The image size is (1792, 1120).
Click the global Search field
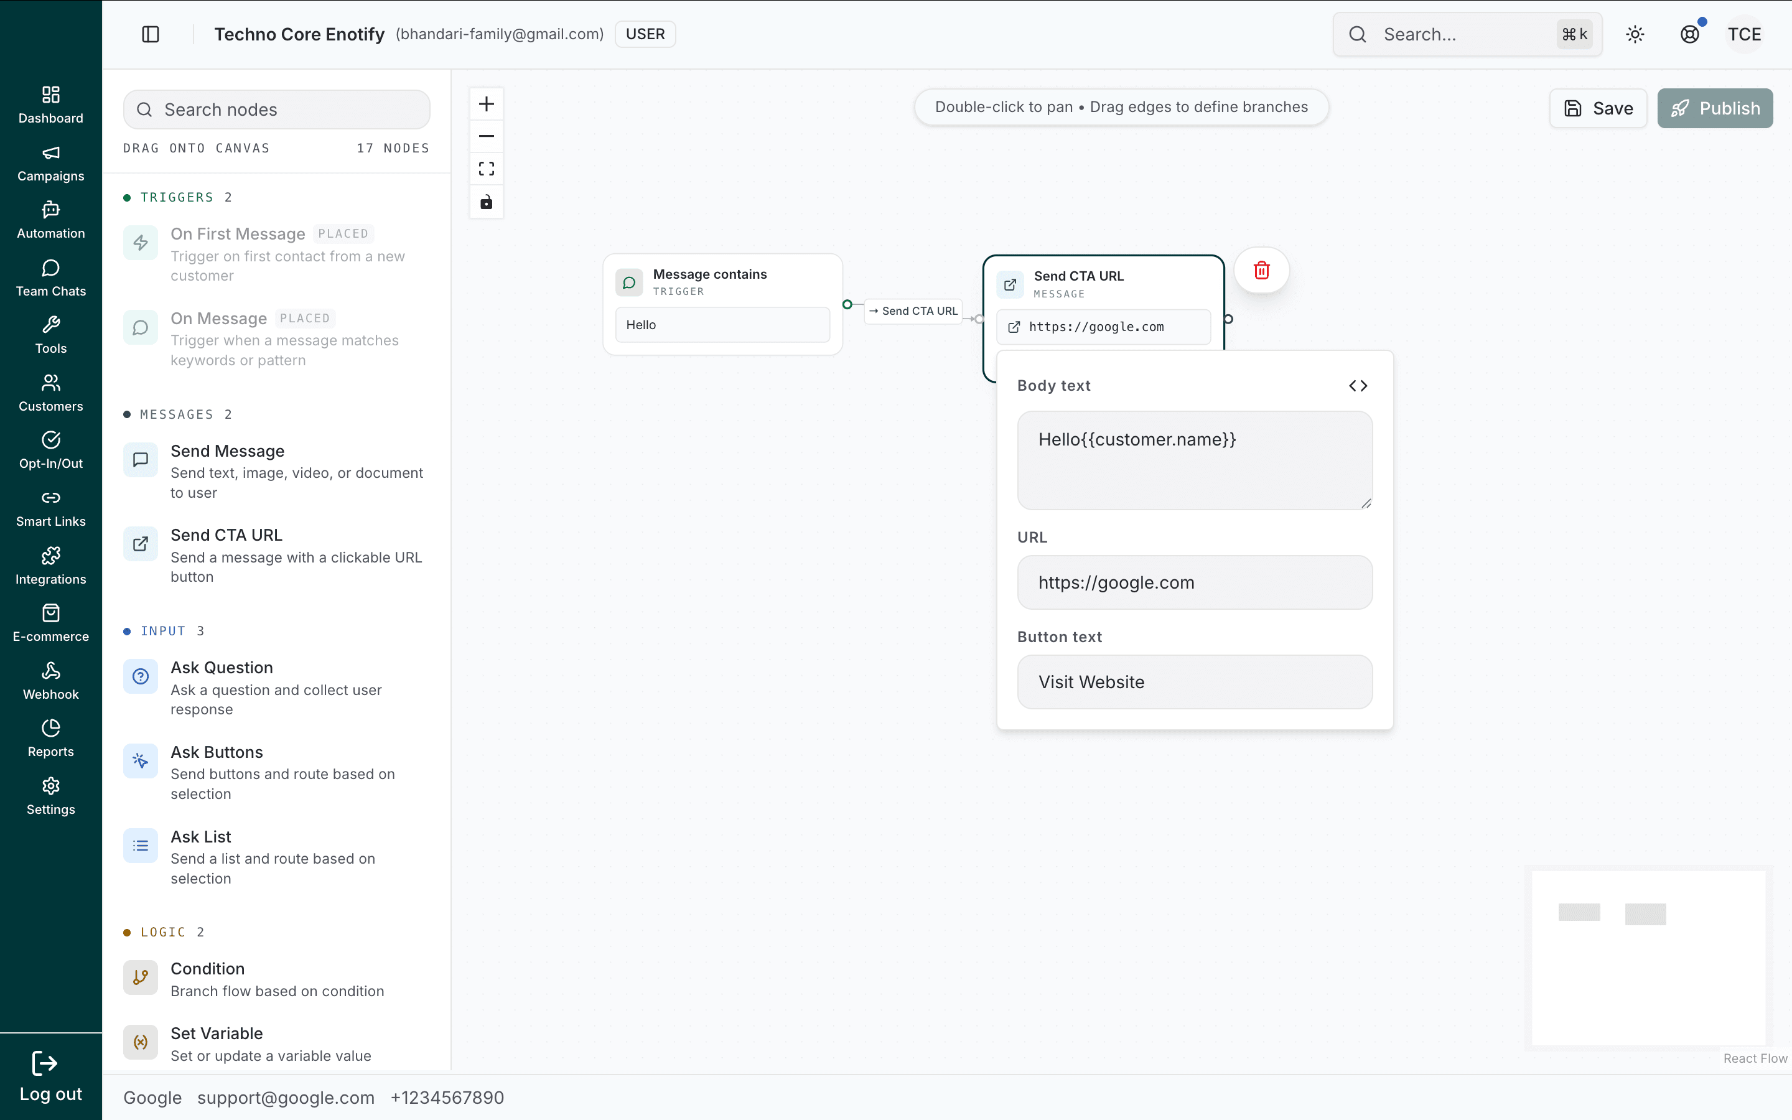pyautogui.click(x=1468, y=34)
